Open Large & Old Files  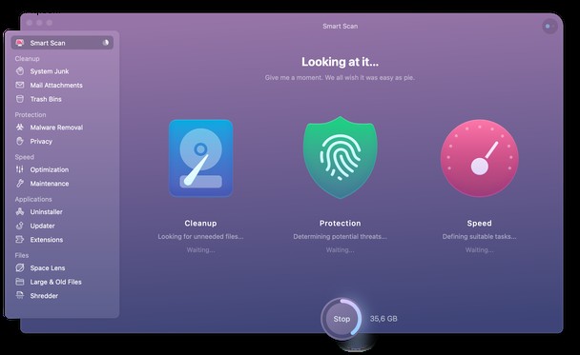(x=55, y=282)
